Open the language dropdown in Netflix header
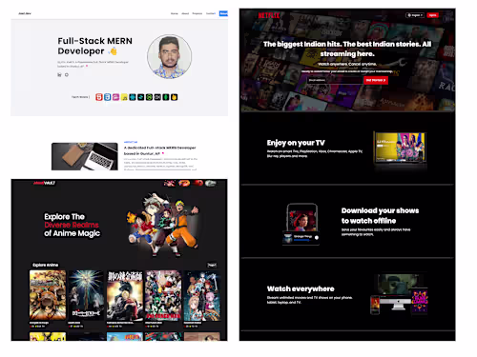Viewport: 477px width, 357px height. click(415, 15)
